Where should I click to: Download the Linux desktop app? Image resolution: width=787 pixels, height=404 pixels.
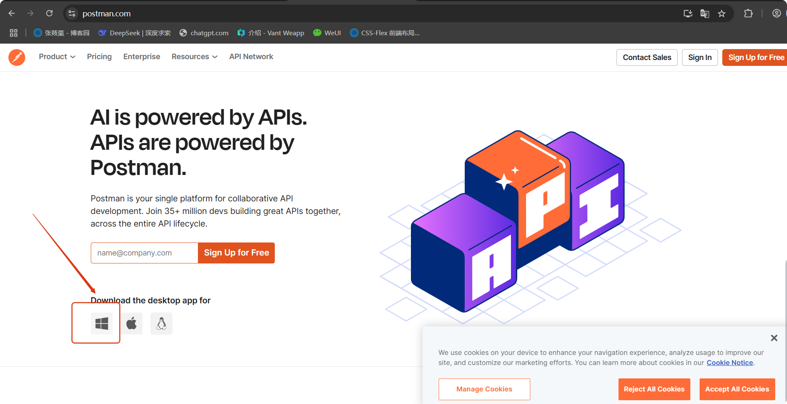pos(161,323)
